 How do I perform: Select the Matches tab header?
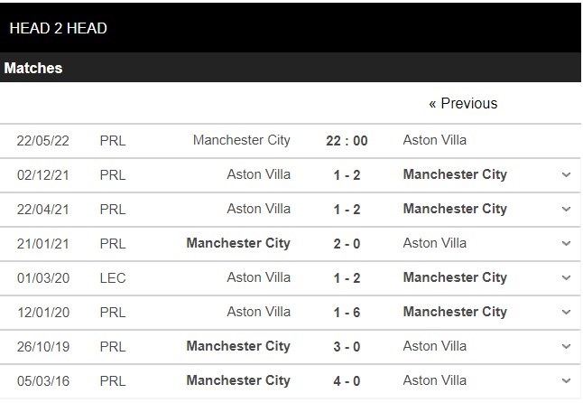[x=33, y=69]
